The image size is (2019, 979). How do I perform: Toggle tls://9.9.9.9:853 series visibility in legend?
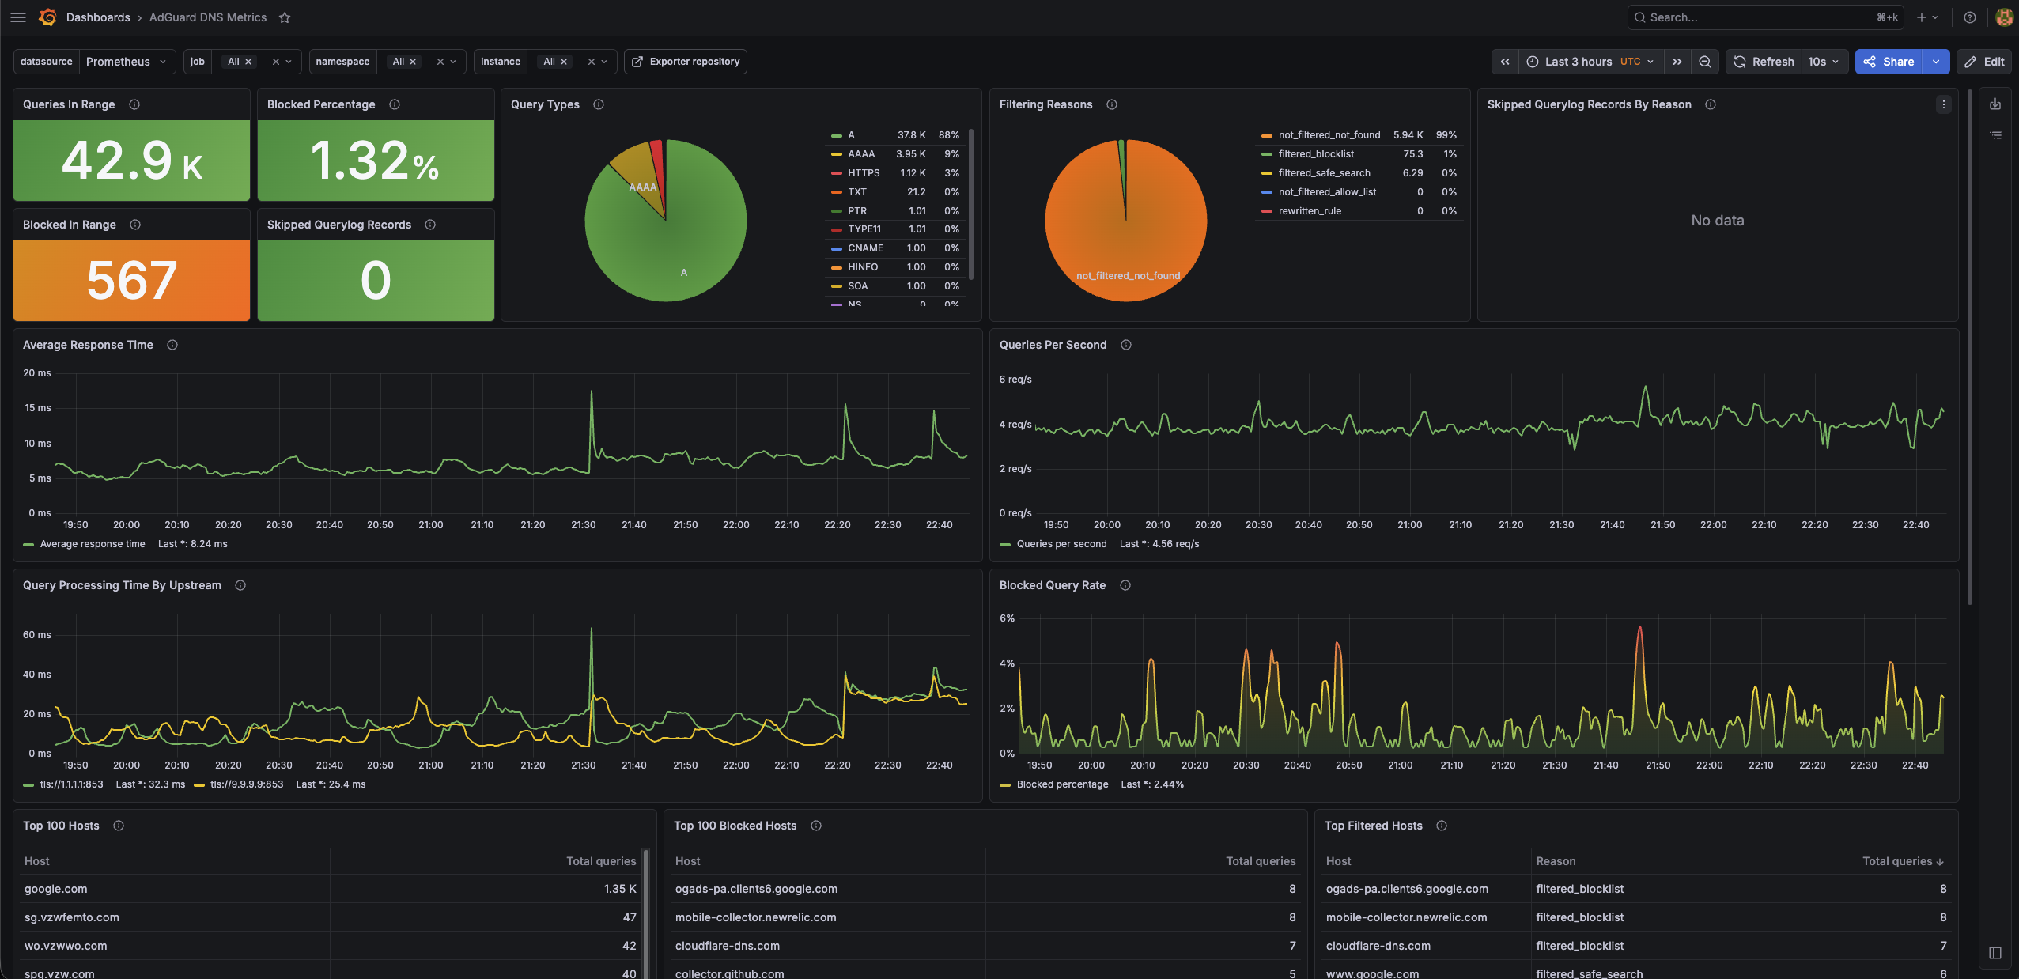pos(246,784)
